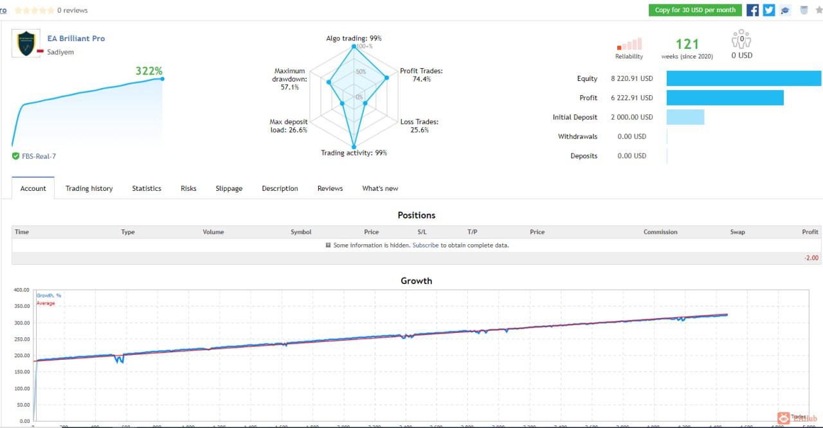The image size is (823, 428).
Task: Click the EA Brilliant Pro logo
Action: (26, 43)
